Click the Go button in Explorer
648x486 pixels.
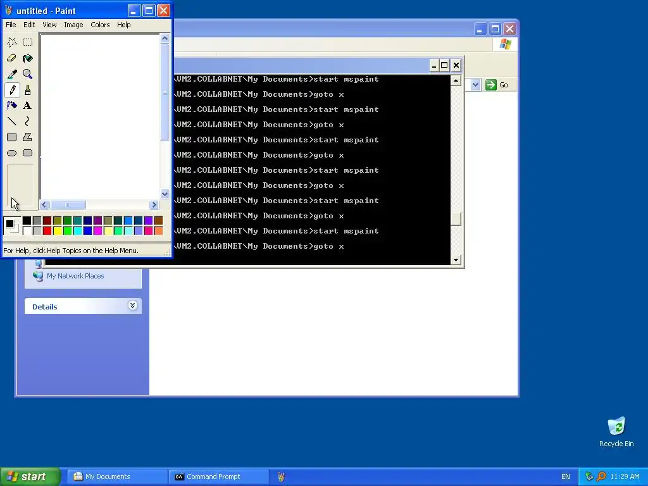point(497,85)
